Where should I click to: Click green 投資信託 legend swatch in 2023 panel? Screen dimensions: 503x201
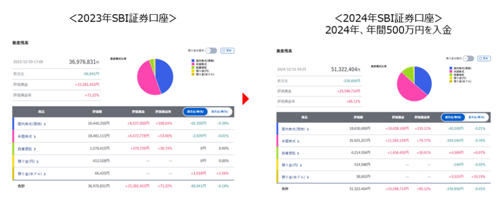(x=193, y=67)
